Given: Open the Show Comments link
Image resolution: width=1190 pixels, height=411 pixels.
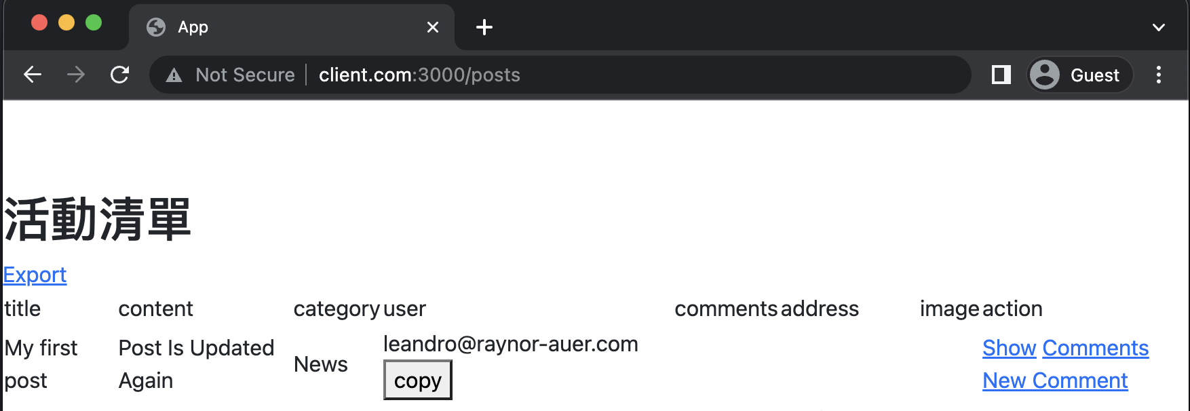Looking at the screenshot, I should pos(1065,348).
